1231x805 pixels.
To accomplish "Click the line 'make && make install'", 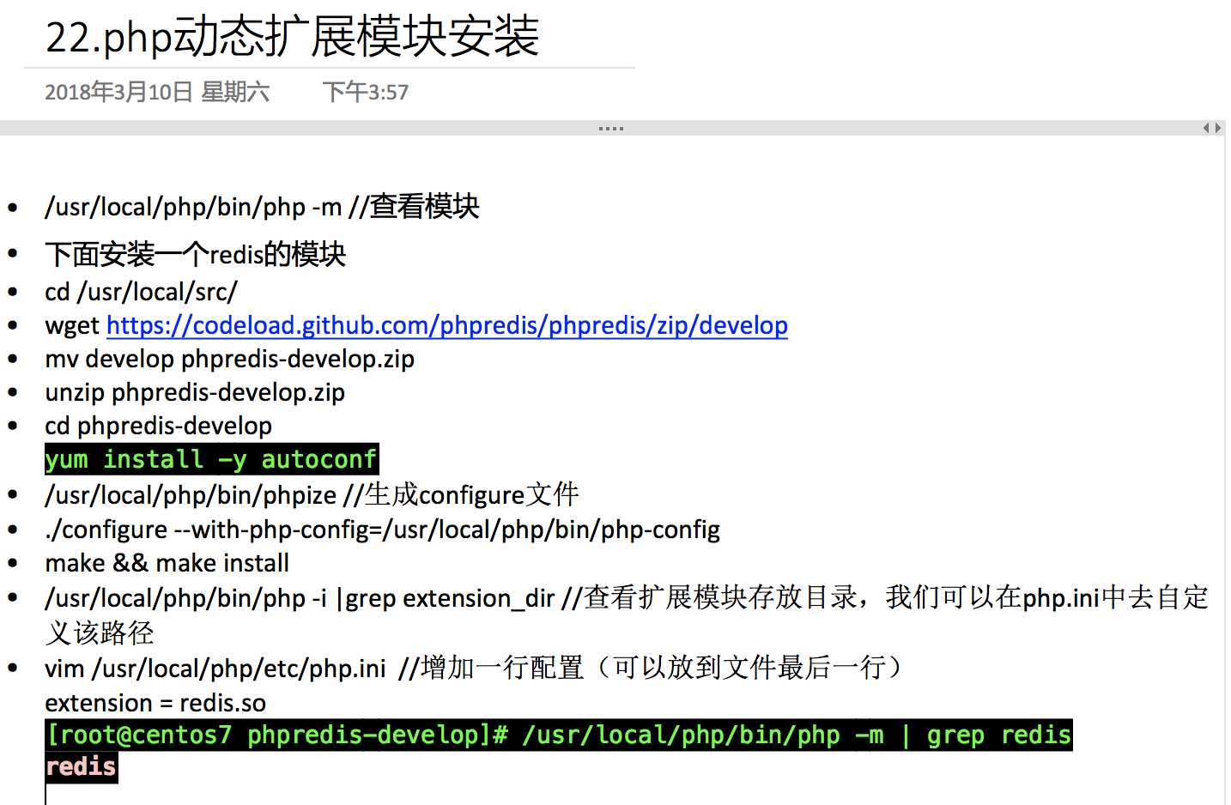I will [x=167, y=563].
